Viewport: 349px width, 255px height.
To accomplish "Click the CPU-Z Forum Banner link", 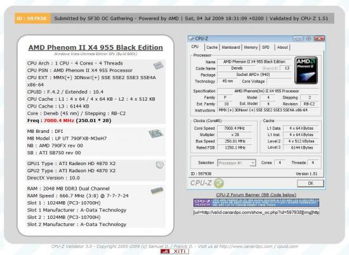I will (x=256, y=195).
